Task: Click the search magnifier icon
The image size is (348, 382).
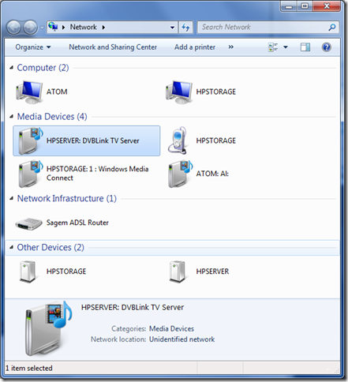Action: tap(332, 27)
